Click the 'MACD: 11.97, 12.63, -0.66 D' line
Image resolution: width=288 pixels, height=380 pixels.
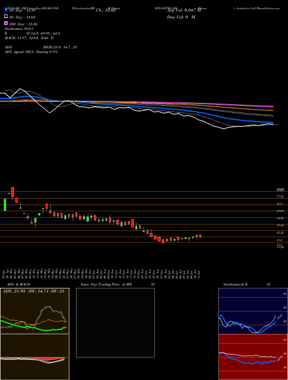click(29, 38)
